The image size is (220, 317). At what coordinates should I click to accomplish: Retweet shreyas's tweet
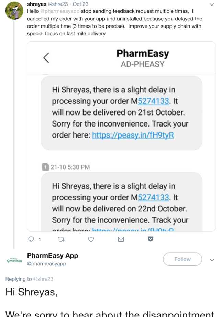[x=61, y=239]
